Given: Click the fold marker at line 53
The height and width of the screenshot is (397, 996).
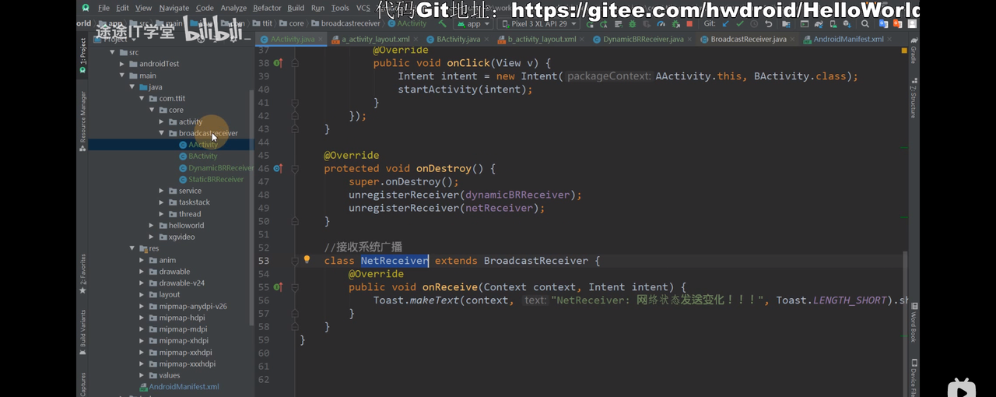Looking at the screenshot, I should (295, 261).
